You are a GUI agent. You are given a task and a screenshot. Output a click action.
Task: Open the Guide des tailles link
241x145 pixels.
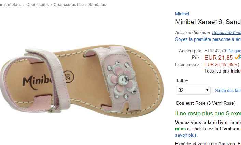228,91
